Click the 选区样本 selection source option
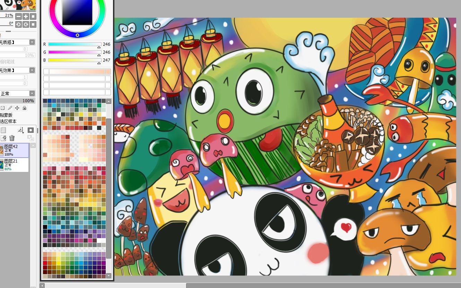The image size is (461, 288). [8, 121]
